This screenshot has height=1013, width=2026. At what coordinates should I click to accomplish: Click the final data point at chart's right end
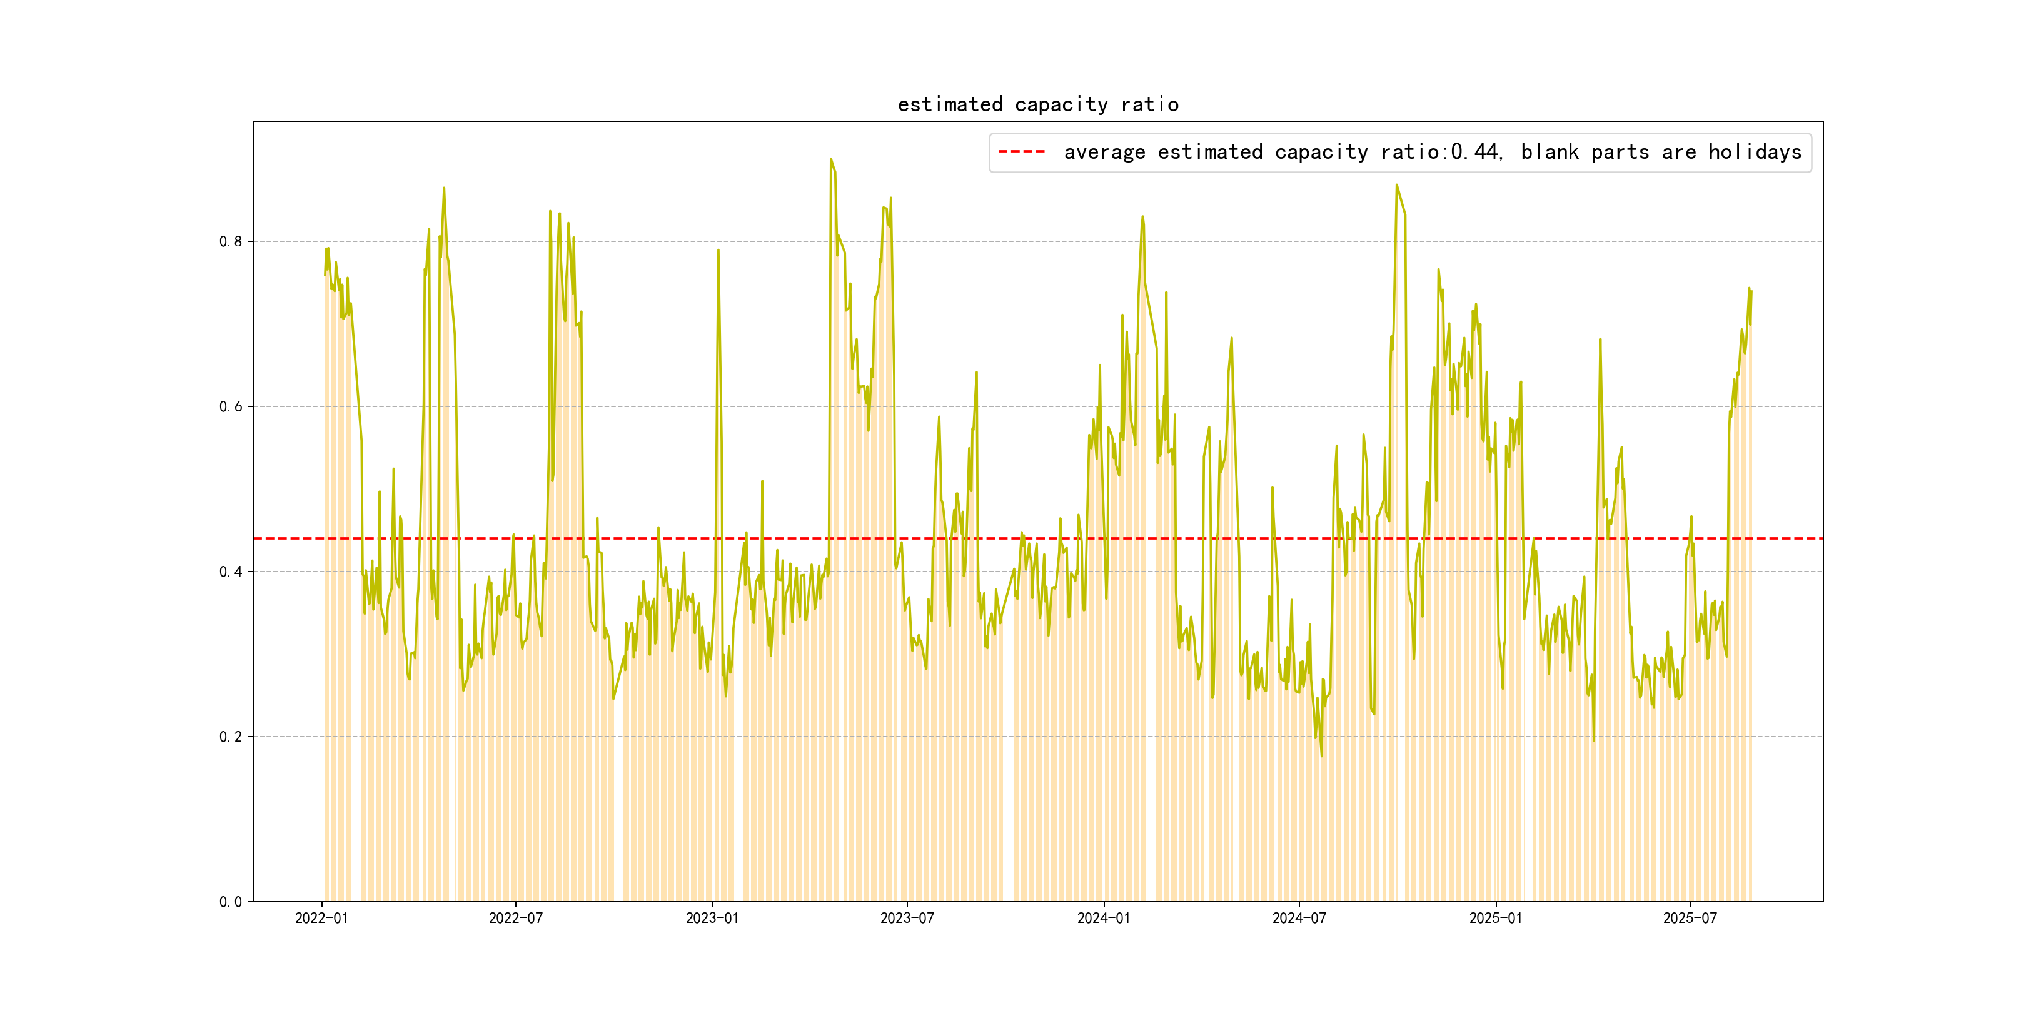1751,293
